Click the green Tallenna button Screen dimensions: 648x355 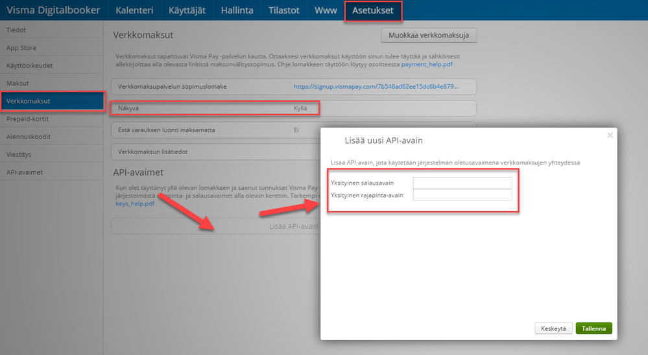(594, 328)
